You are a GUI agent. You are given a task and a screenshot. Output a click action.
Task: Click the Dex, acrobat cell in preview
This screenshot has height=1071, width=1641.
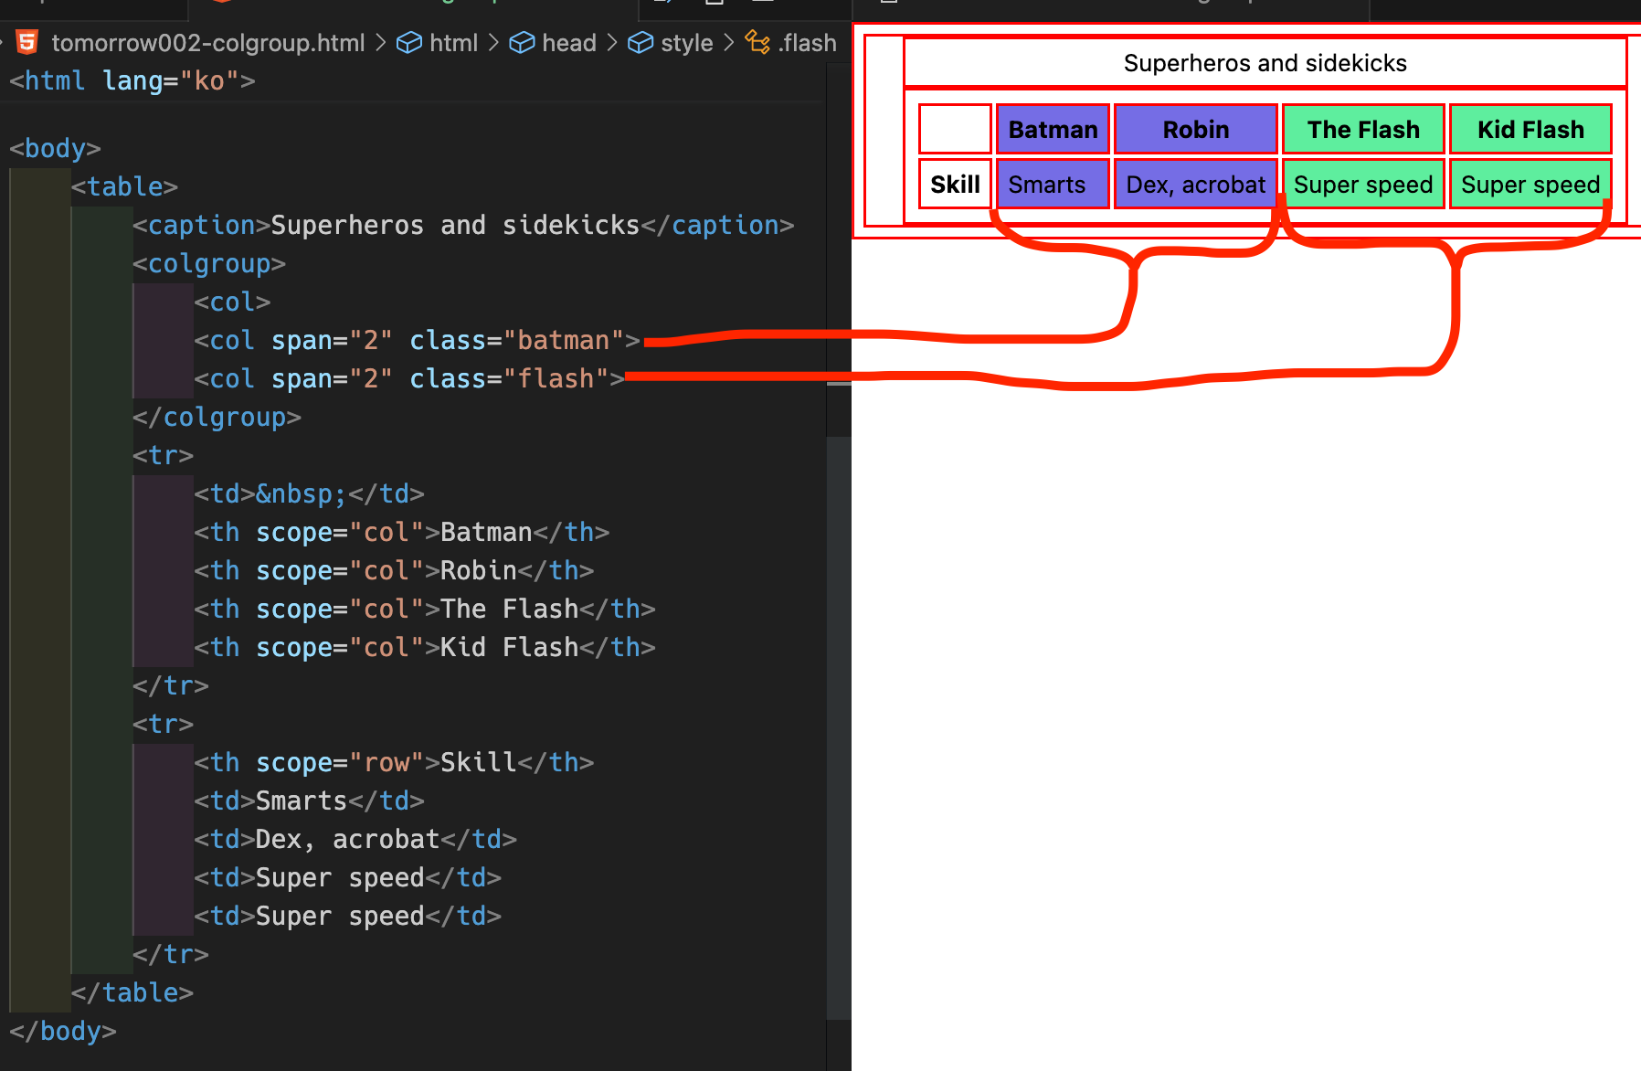click(1195, 185)
